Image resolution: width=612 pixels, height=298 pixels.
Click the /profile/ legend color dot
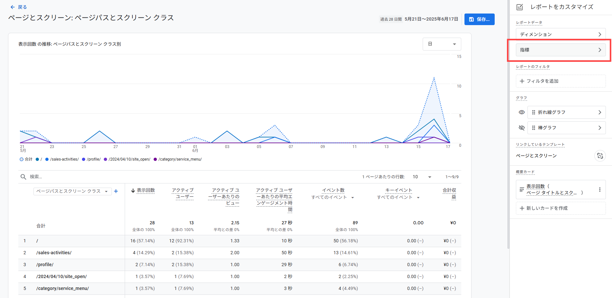(x=84, y=159)
